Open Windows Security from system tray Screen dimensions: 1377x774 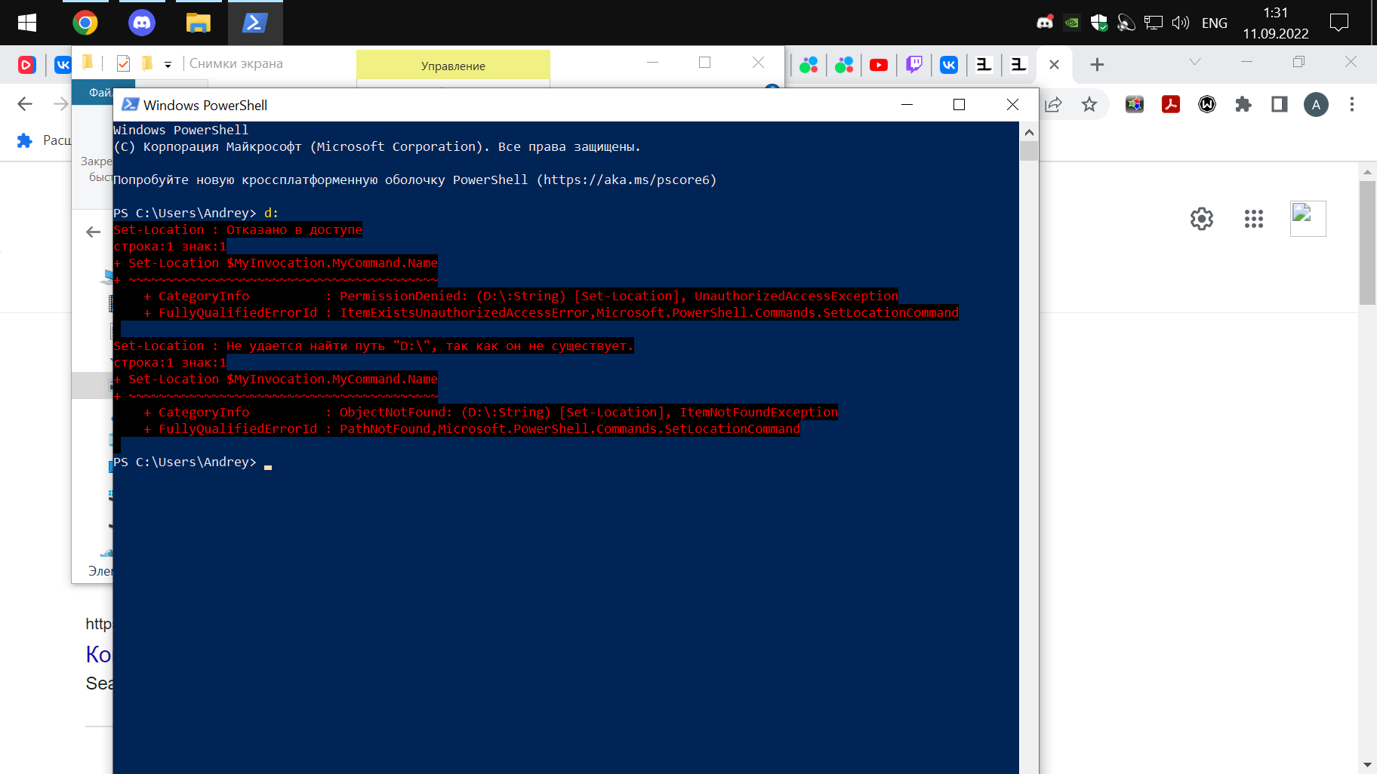[1098, 23]
